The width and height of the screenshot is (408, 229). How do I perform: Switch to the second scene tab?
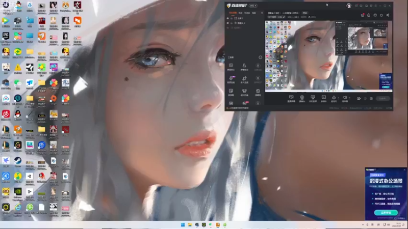[240, 13]
